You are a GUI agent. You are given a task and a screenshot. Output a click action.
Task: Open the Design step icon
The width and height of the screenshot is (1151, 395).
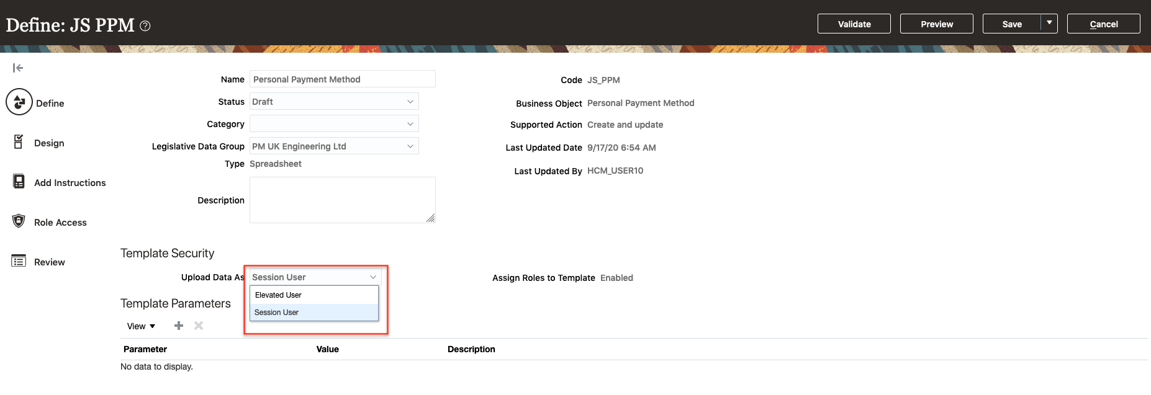click(19, 142)
